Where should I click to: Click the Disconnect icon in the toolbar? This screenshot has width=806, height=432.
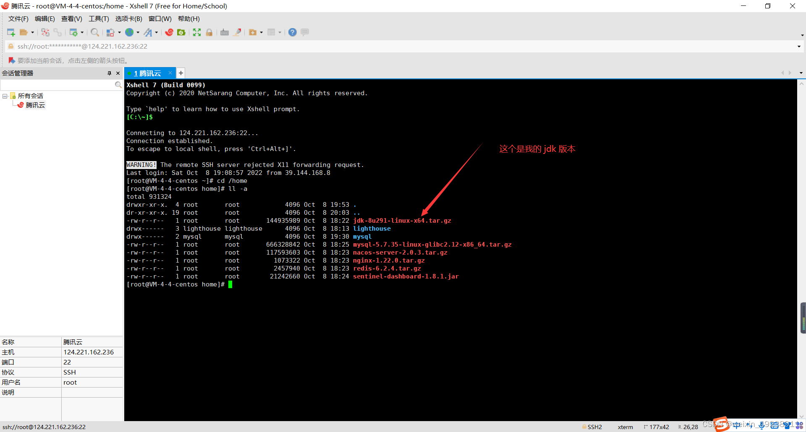click(x=45, y=32)
